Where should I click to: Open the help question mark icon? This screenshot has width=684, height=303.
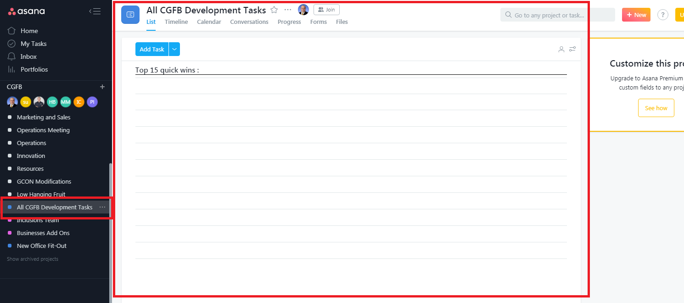(x=662, y=15)
